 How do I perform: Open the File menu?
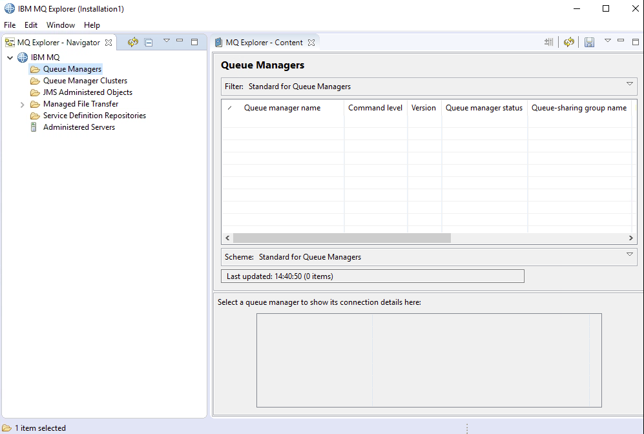tap(10, 25)
